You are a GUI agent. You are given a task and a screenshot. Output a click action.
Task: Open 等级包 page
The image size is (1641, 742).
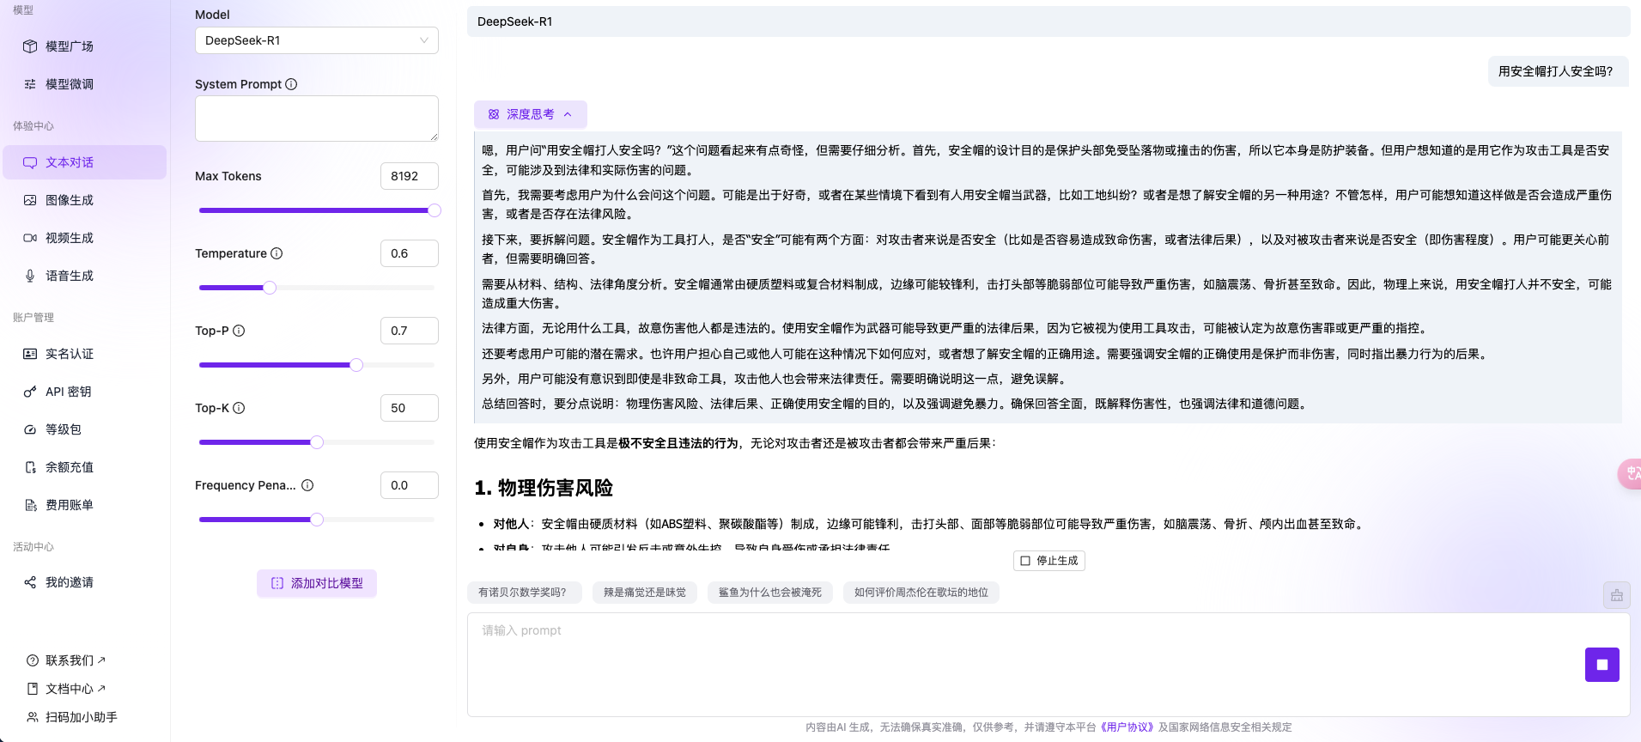(x=84, y=429)
